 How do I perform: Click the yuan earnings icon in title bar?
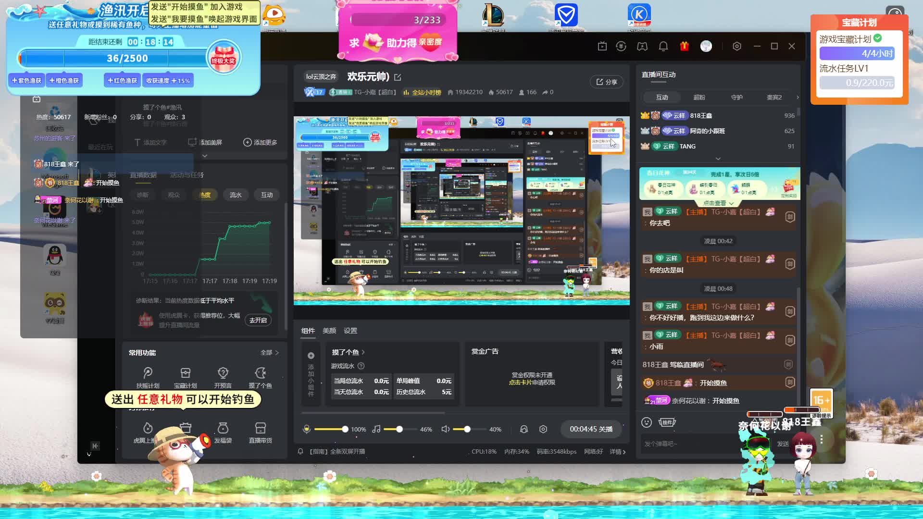tap(621, 46)
